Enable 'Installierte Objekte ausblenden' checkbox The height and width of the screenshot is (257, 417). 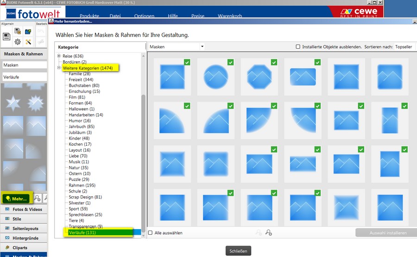[298, 47]
